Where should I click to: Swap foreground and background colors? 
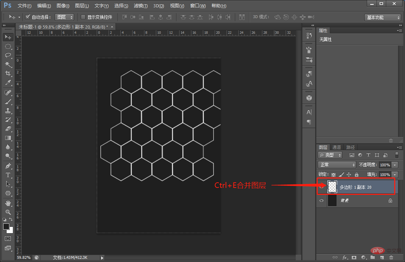[11, 219]
